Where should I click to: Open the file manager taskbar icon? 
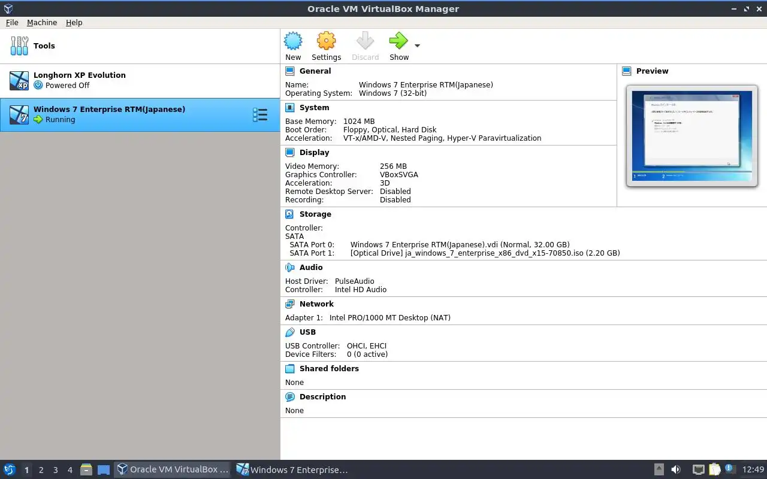[86, 469]
